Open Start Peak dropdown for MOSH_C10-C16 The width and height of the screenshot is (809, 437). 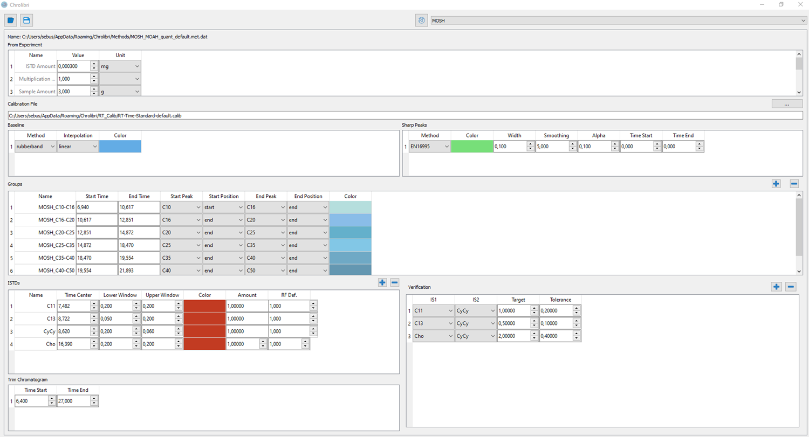pos(181,207)
